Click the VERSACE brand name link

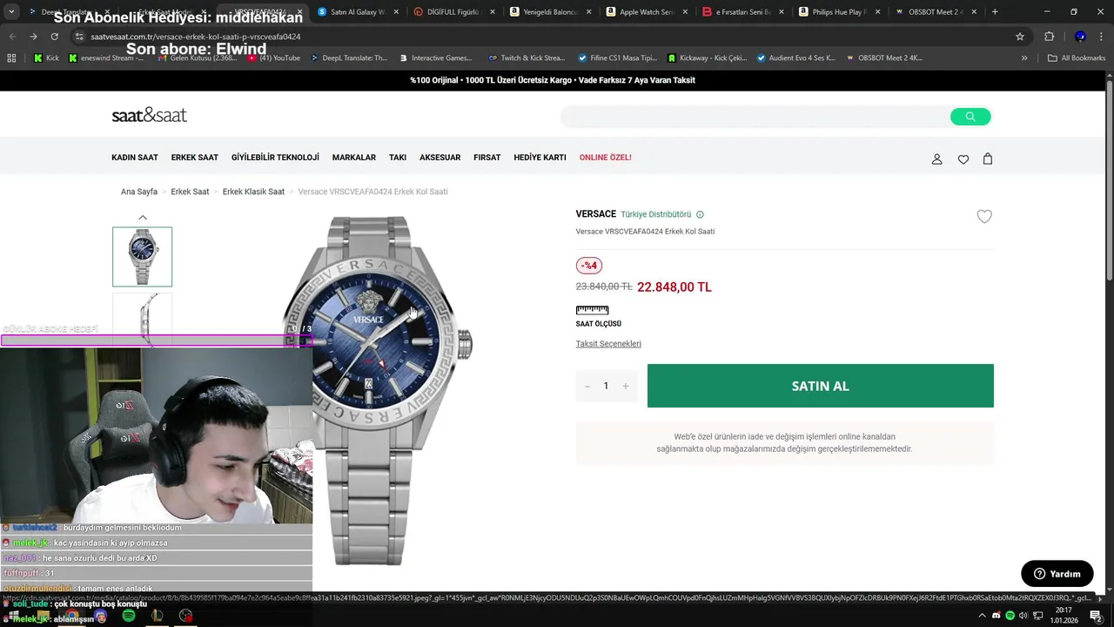click(x=595, y=214)
